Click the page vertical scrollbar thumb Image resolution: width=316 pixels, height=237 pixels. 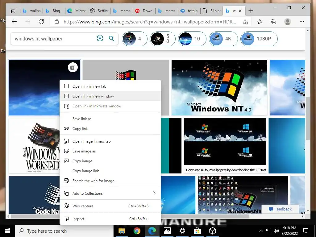coord(308,118)
